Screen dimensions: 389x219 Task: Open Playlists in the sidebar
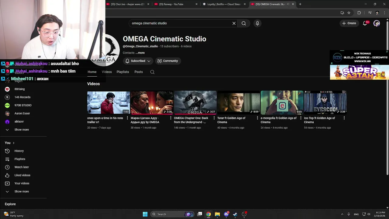click(20, 159)
